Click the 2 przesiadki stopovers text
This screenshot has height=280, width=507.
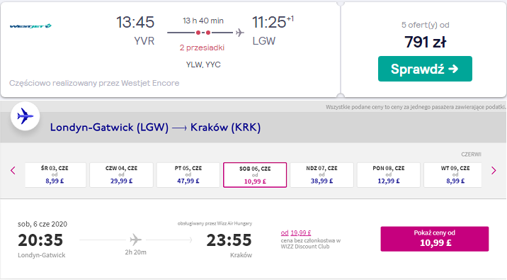(x=202, y=47)
